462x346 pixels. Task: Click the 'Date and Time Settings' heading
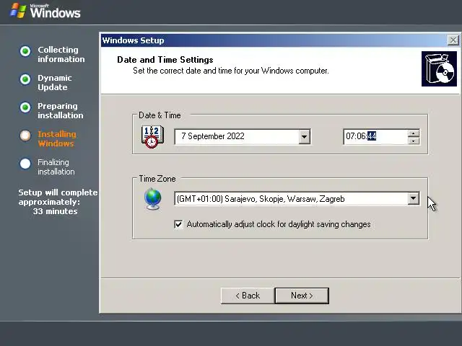coord(165,60)
